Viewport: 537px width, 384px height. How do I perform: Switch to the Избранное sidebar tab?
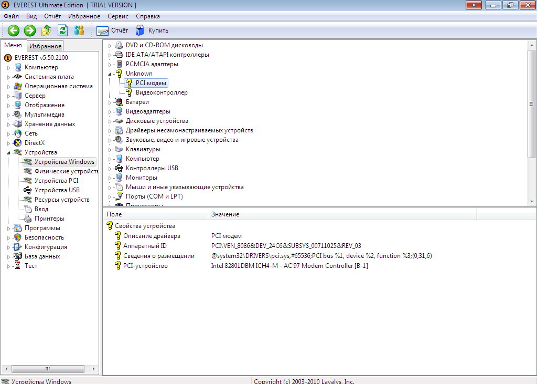[45, 46]
